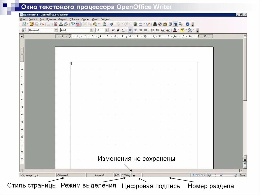The height and width of the screenshot is (195, 260).
Task: Open OpenOffice Help question mark icon
Action: [188, 24]
